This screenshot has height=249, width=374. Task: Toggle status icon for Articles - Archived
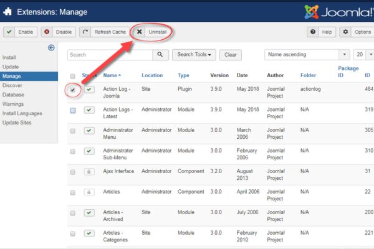[x=89, y=212]
